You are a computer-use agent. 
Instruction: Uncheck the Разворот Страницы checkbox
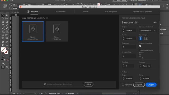140,46
